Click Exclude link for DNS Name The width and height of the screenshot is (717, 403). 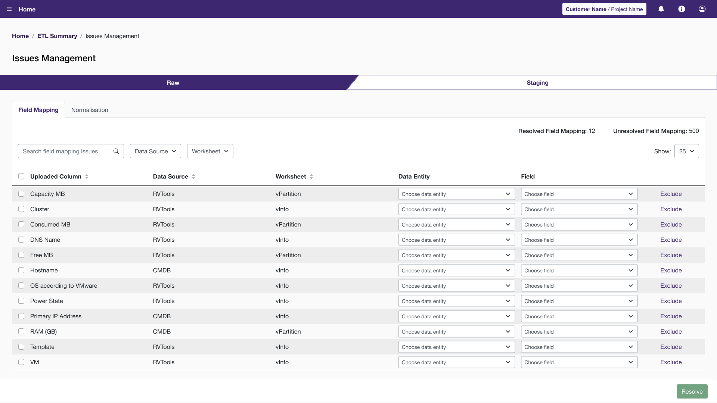pos(671,240)
